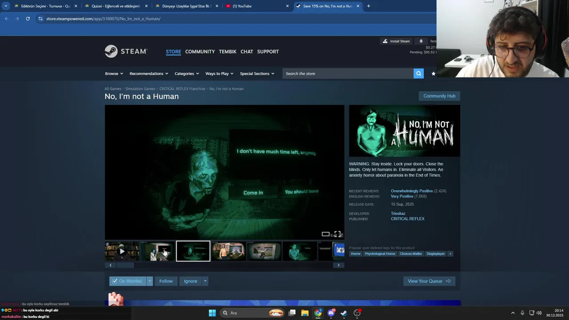This screenshot has height=320, width=569.
Task: Expand the Ignore dropdown arrow
Action: point(205,281)
